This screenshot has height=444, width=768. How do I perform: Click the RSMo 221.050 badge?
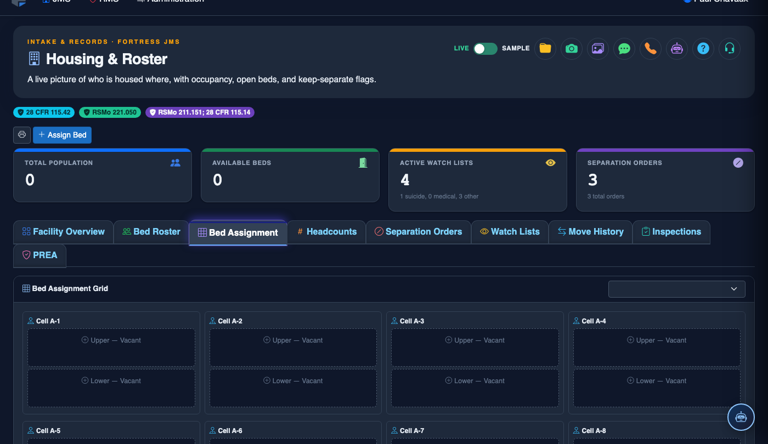pyautogui.click(x=110, y=112)
